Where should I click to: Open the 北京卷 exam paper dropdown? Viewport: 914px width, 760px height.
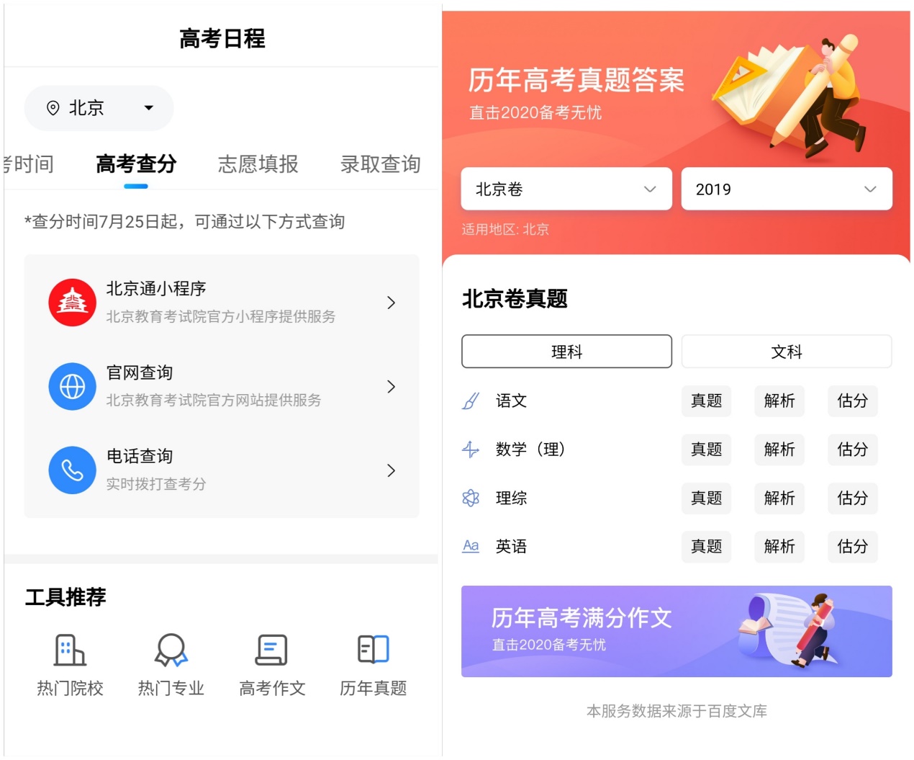[566, 189]
